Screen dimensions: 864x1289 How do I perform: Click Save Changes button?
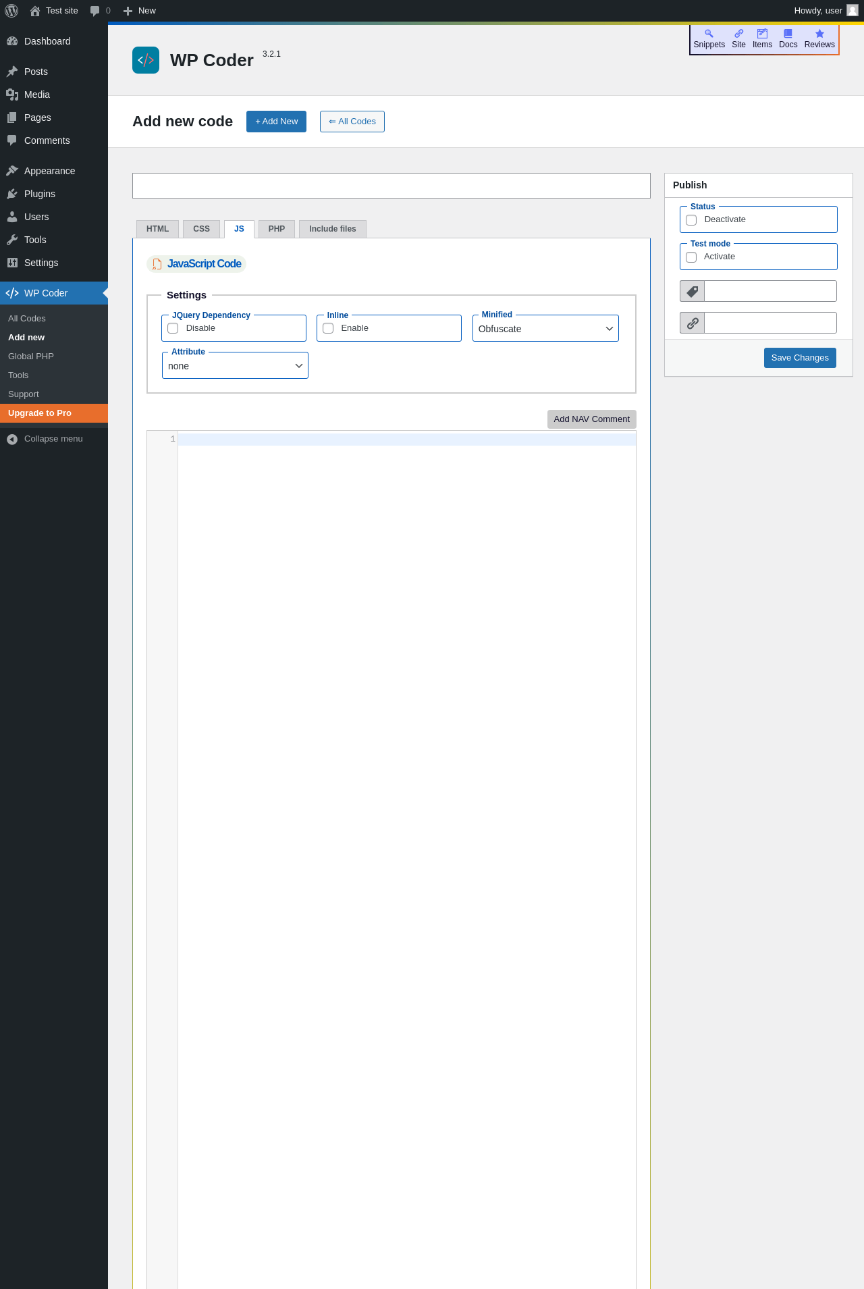pos(800,358)
